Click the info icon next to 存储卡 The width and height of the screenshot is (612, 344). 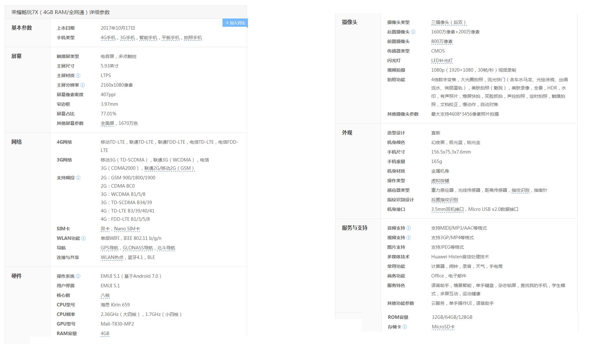coord(405,327)
